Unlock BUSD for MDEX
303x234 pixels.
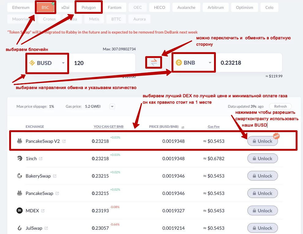[x=263, y=211]
